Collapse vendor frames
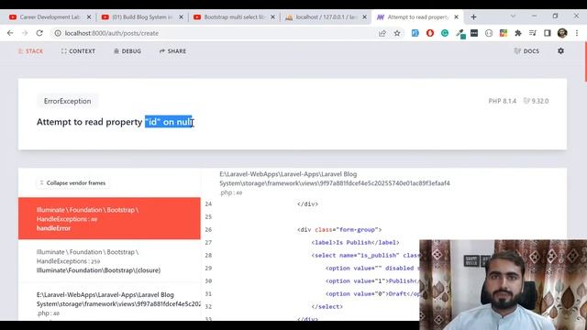 [x=73, y=183]
